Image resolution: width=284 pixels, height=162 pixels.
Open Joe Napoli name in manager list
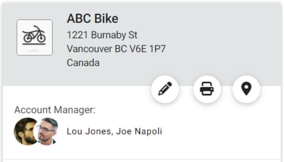[x=139, y=132]
